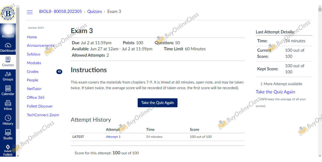Viewport: 322px width, 162px height.
Task: Open the Follett icon
Action: point(8,148)
